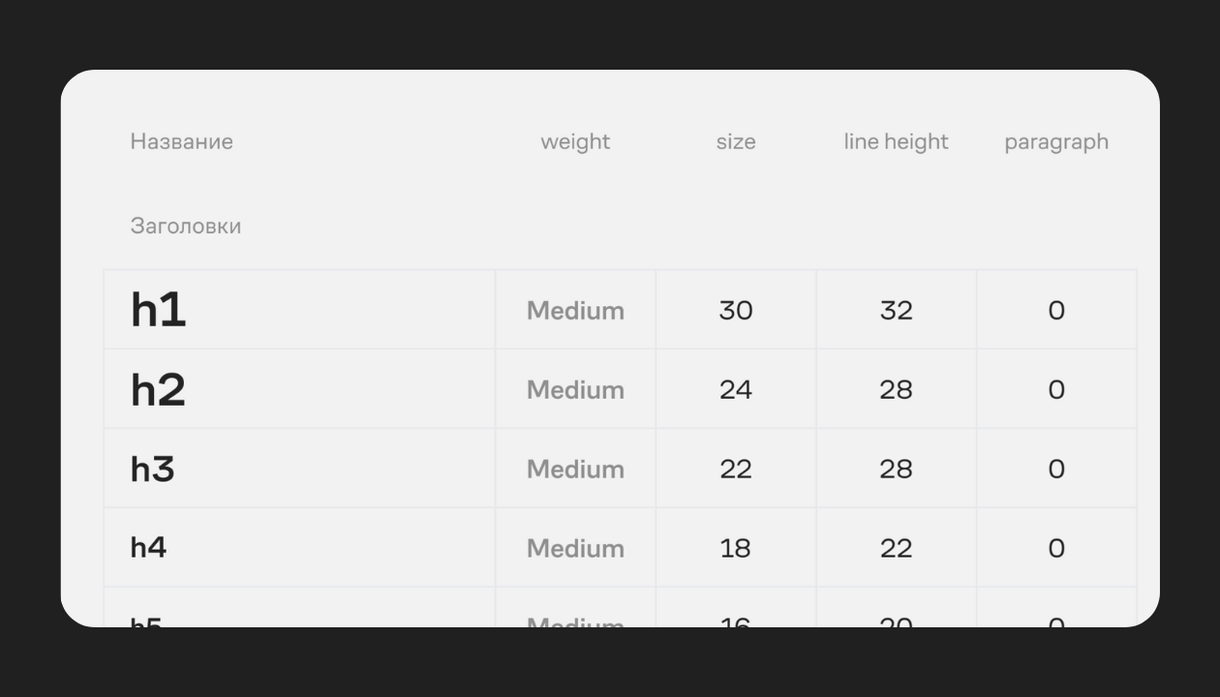Click paragraph value 0 in h1 row

[x=1056, y=311]
